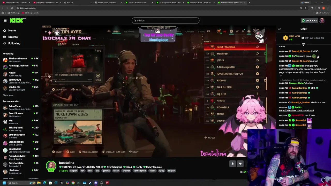The height and width of the screenshot is (186, 331).
Task: Select the verifiedgrind tag
Action: [140, 171]
